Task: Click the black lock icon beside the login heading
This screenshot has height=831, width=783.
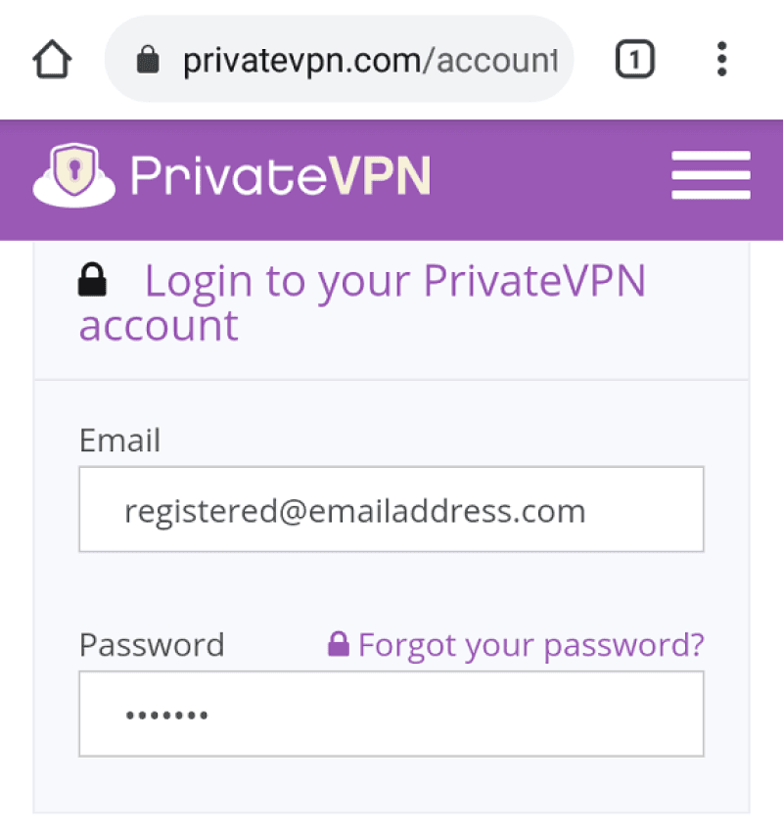Action: pos(92,282)
